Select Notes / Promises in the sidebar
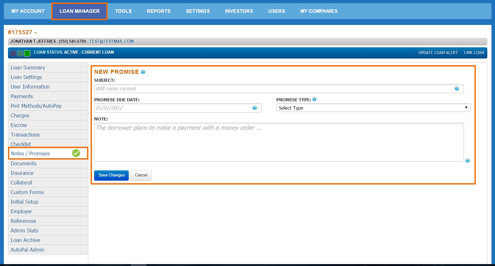Viewport: 495px width, 266px height. (48, 153)
